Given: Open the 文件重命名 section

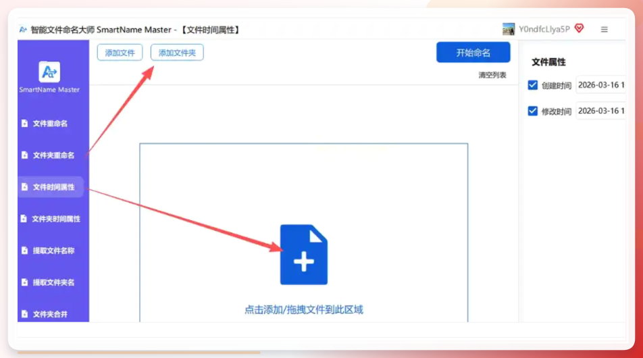Looking at the screenshot, I should [50, 124].
